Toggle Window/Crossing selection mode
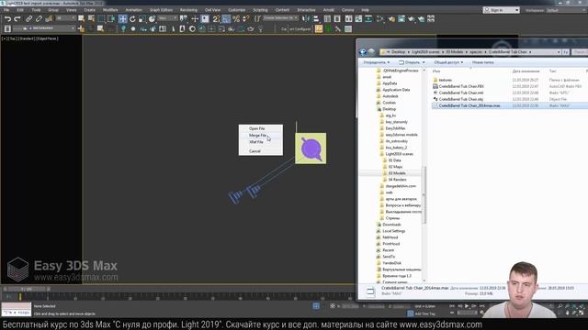This screenshot has width=588, height=330. [111, 18]
